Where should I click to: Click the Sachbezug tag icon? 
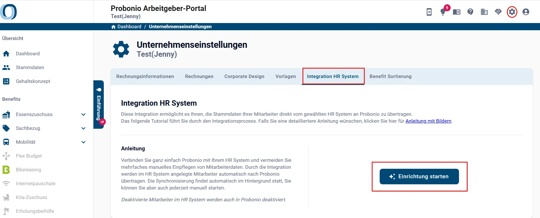pyautogui.click(x=6, y=128)
